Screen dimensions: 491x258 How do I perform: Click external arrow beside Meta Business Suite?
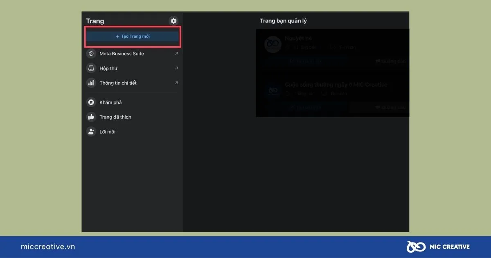point(176,54)
